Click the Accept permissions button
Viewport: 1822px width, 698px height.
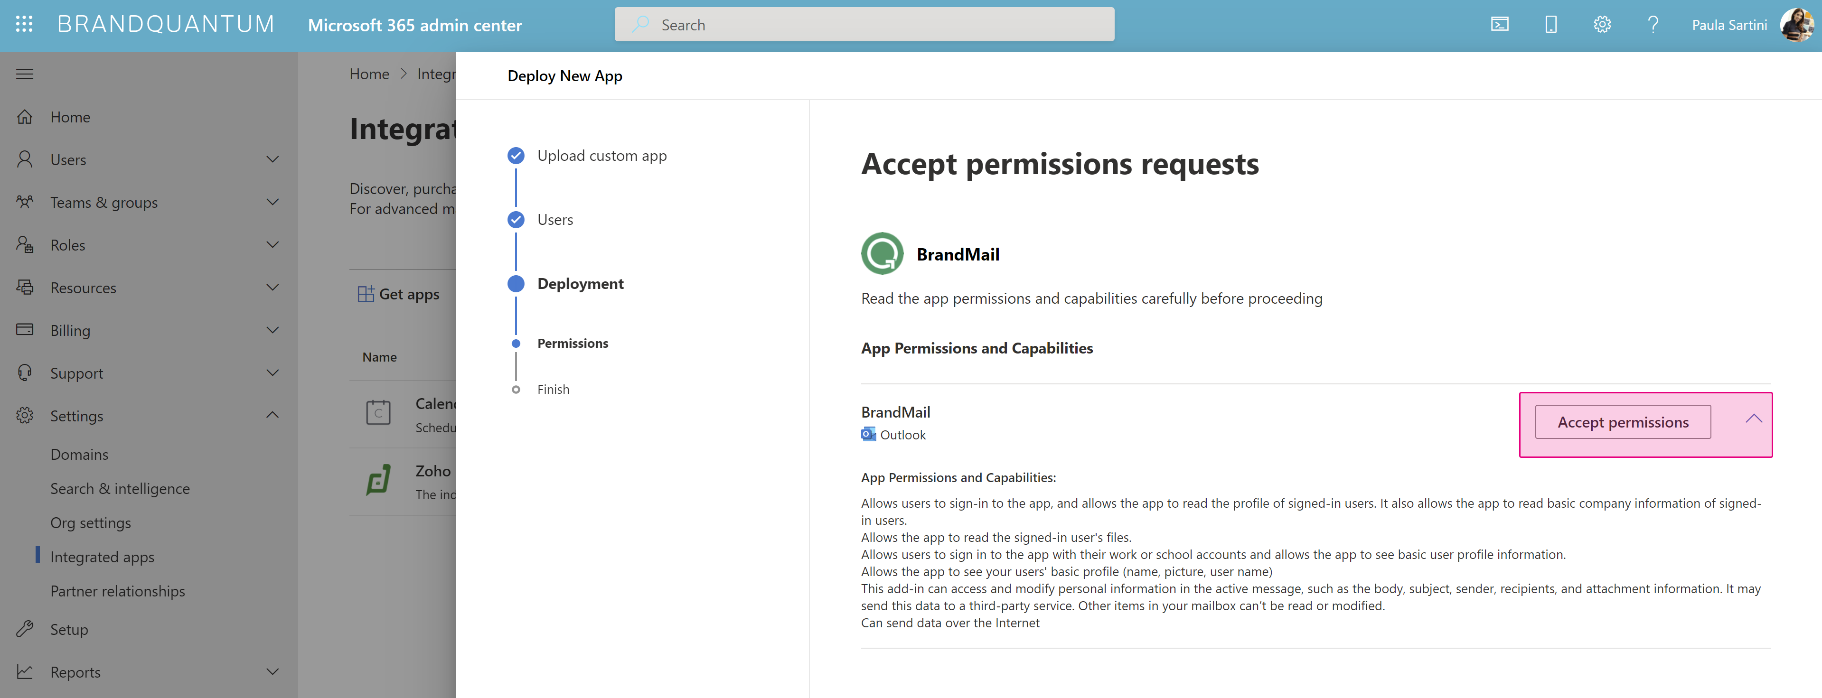[x=1623, y=422]
